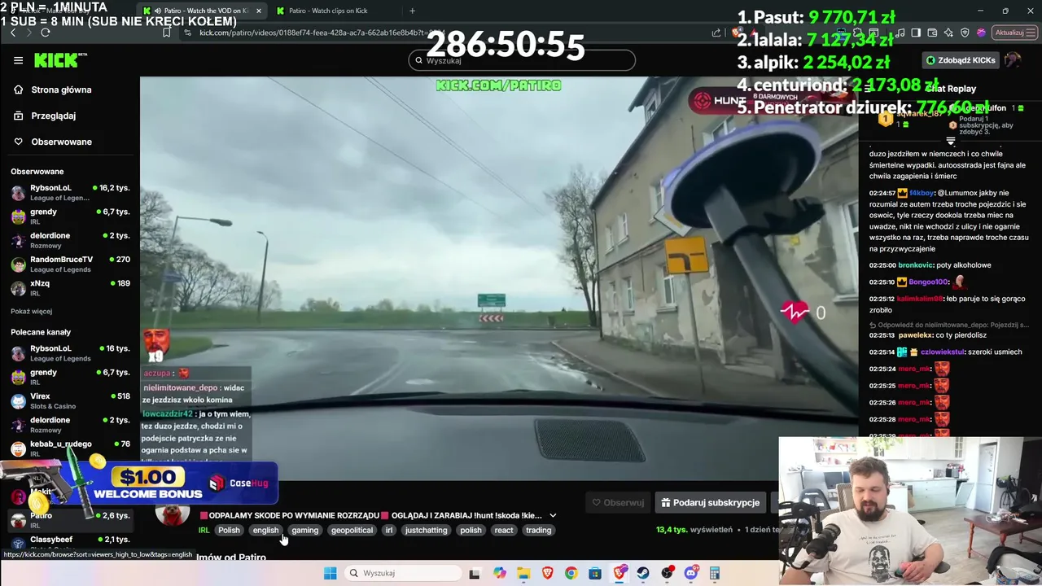Viewport: 1042px width, 586px height.
Task: Open the Brave VPN shield icon
Action: pyautogui.click(x=965, y=33)
